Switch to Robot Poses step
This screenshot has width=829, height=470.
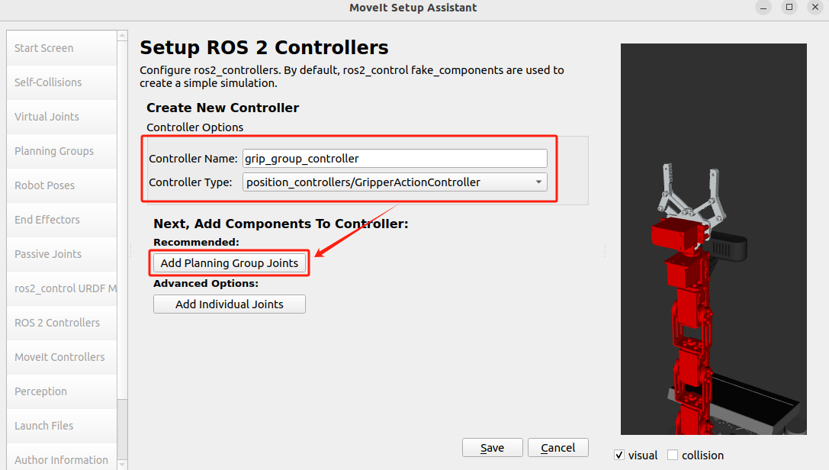coord(62,185)
